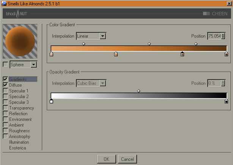Uncheck the Diffuse checkbox
233x165 pixels.
click(5, 85)
